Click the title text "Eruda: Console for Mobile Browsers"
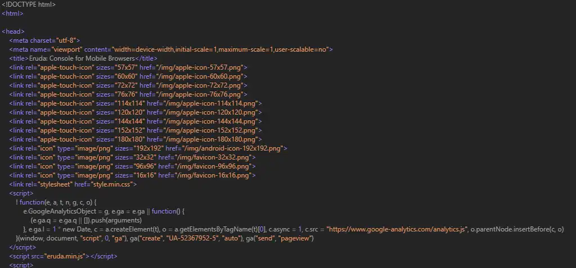The height and width of the screenshot is (268, 576). [82, 58]
